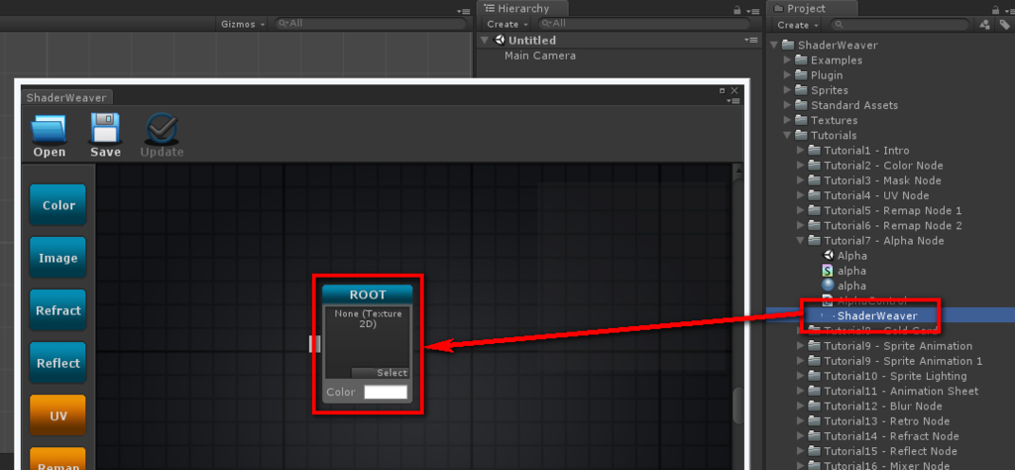Screen dimensions: 1015x470
Task: Click the Search by Label tag icon
Action: point(1004,25)
